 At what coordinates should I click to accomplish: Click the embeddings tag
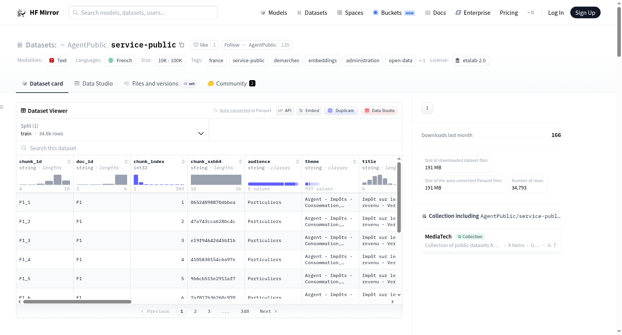(323, 60)
